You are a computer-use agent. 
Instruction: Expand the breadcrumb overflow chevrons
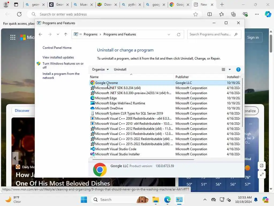(x=81, y=34)
